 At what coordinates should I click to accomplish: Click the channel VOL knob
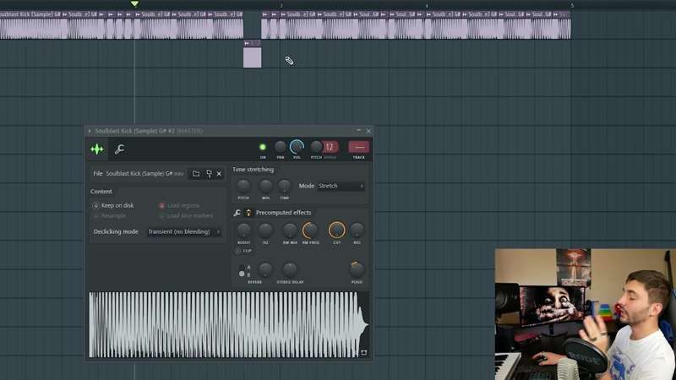click(x=297, y=147)
